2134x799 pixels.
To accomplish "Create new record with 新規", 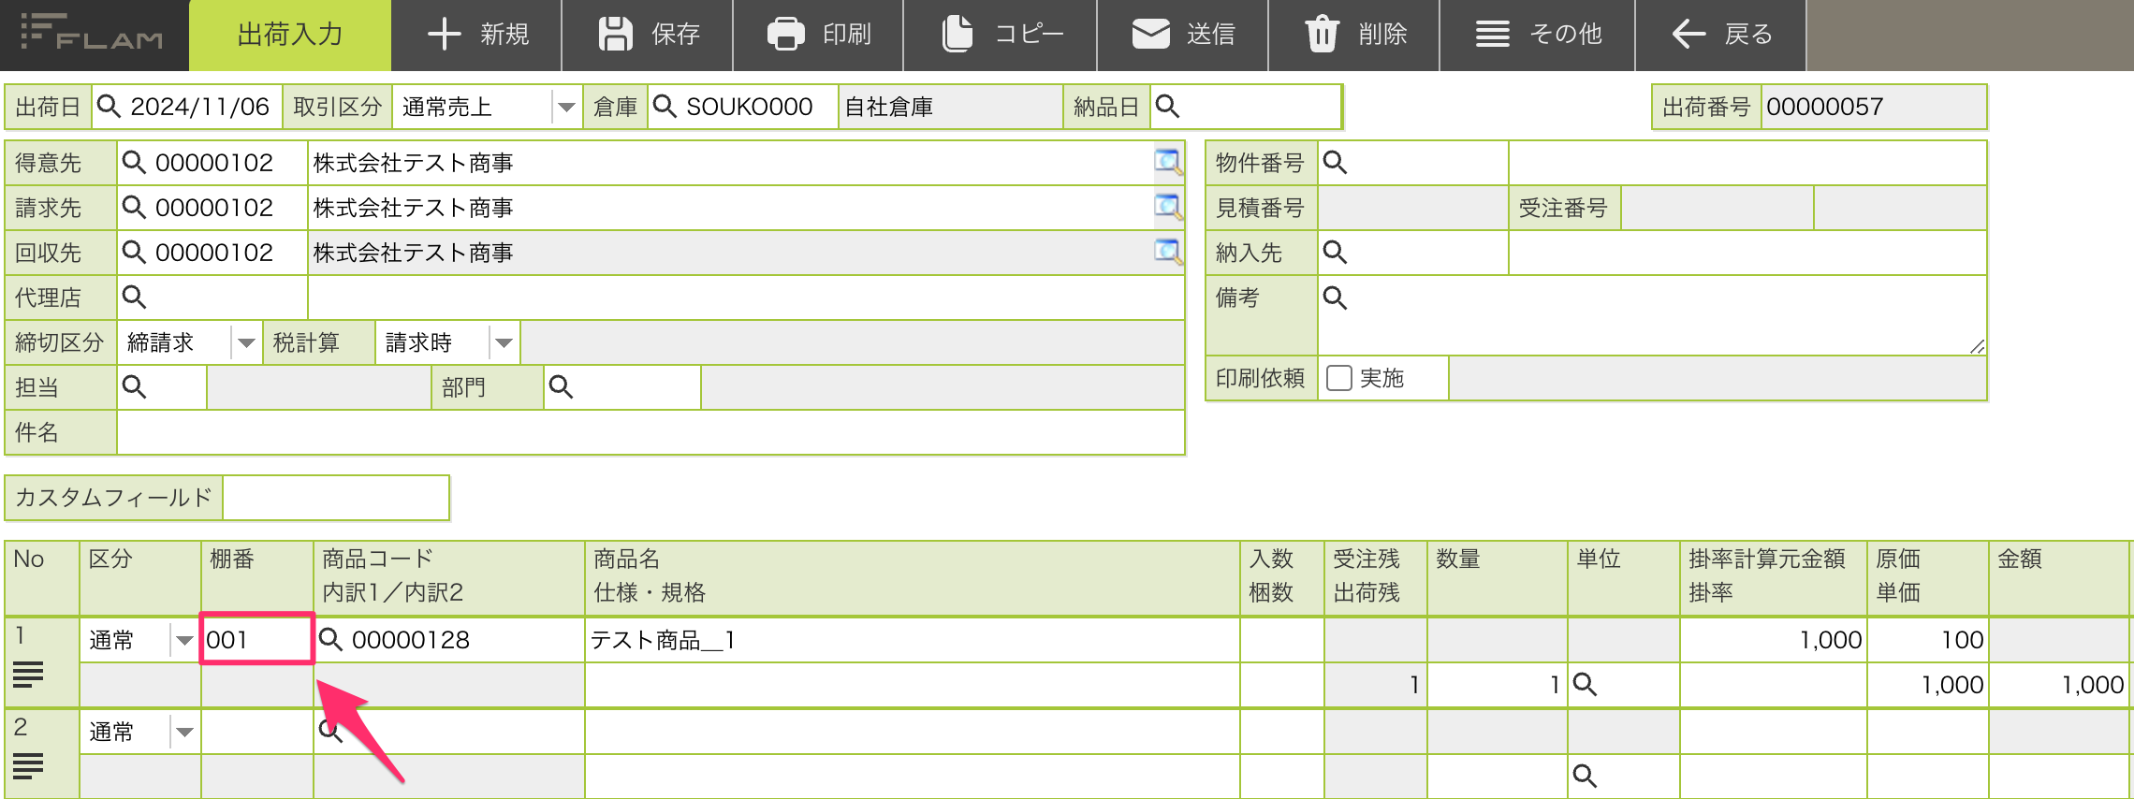I will 476,35.
